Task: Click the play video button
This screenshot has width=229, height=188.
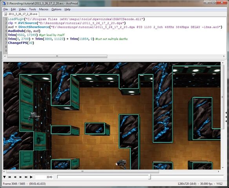Action: (31, 177)
